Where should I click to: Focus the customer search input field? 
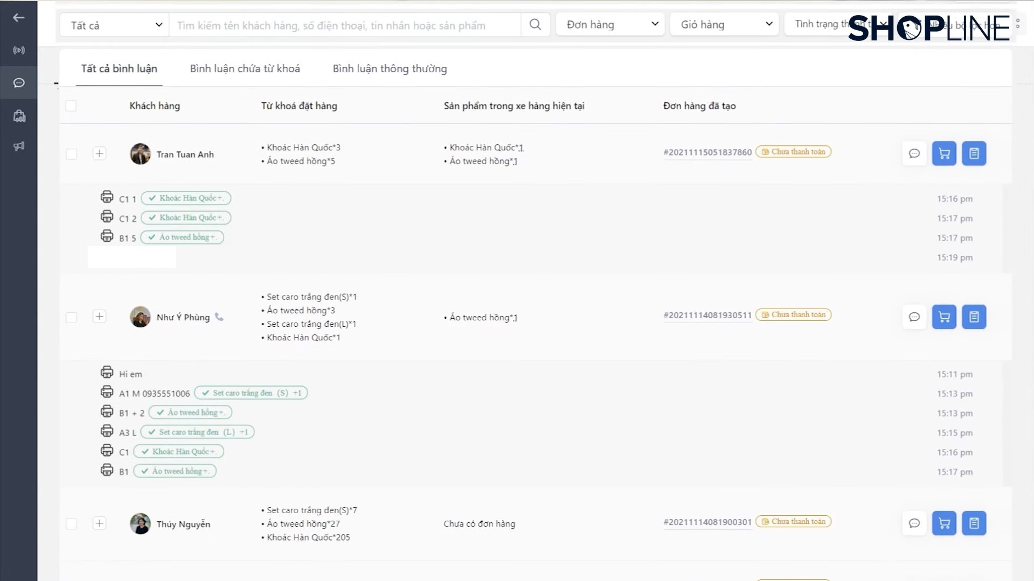click(x=345, y=25)
